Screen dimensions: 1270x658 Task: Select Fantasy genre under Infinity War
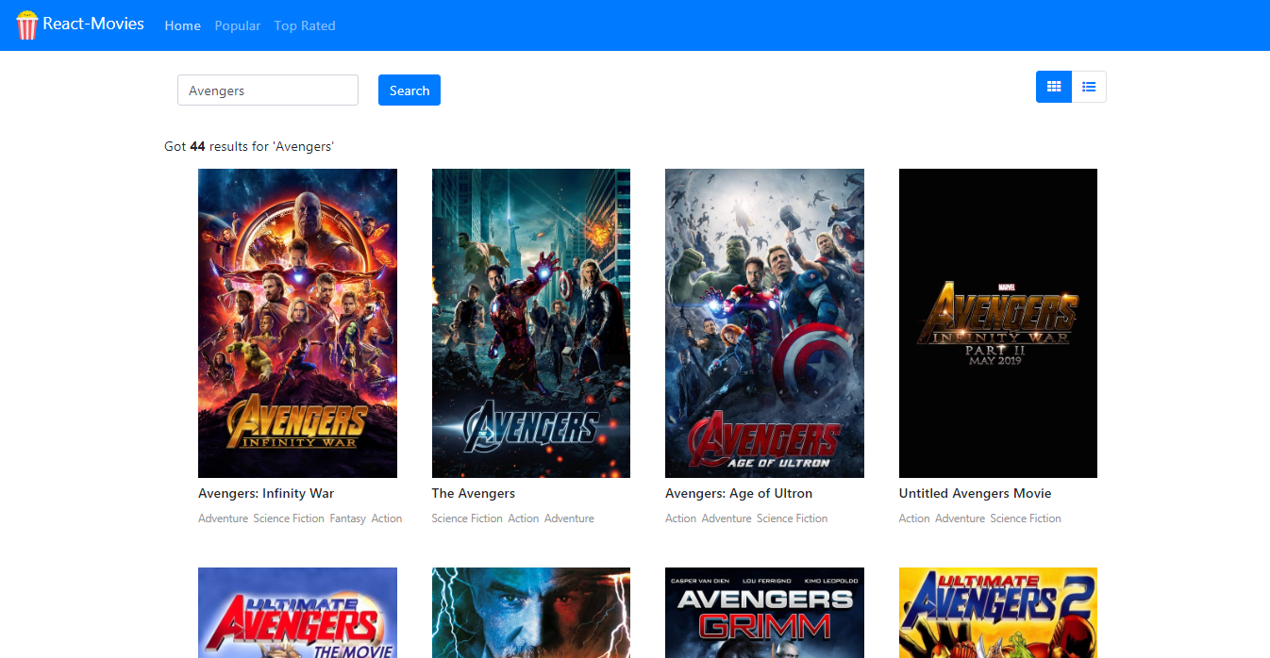pyautogui.click(x=347, y=518)
